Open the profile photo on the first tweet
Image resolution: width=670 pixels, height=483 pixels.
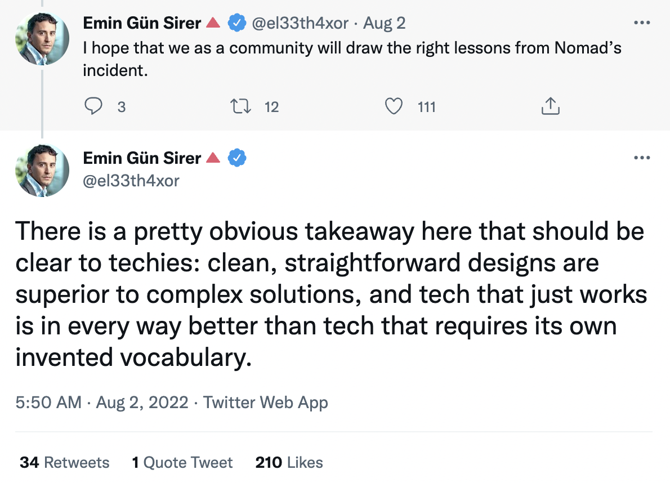coord(42,39)
